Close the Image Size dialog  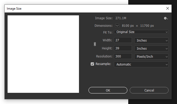coord(168,8)
